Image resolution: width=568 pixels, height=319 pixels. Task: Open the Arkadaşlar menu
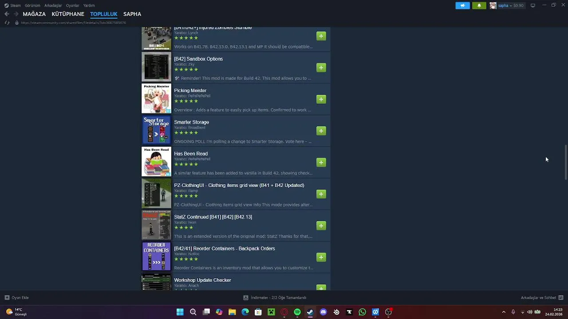53,5
